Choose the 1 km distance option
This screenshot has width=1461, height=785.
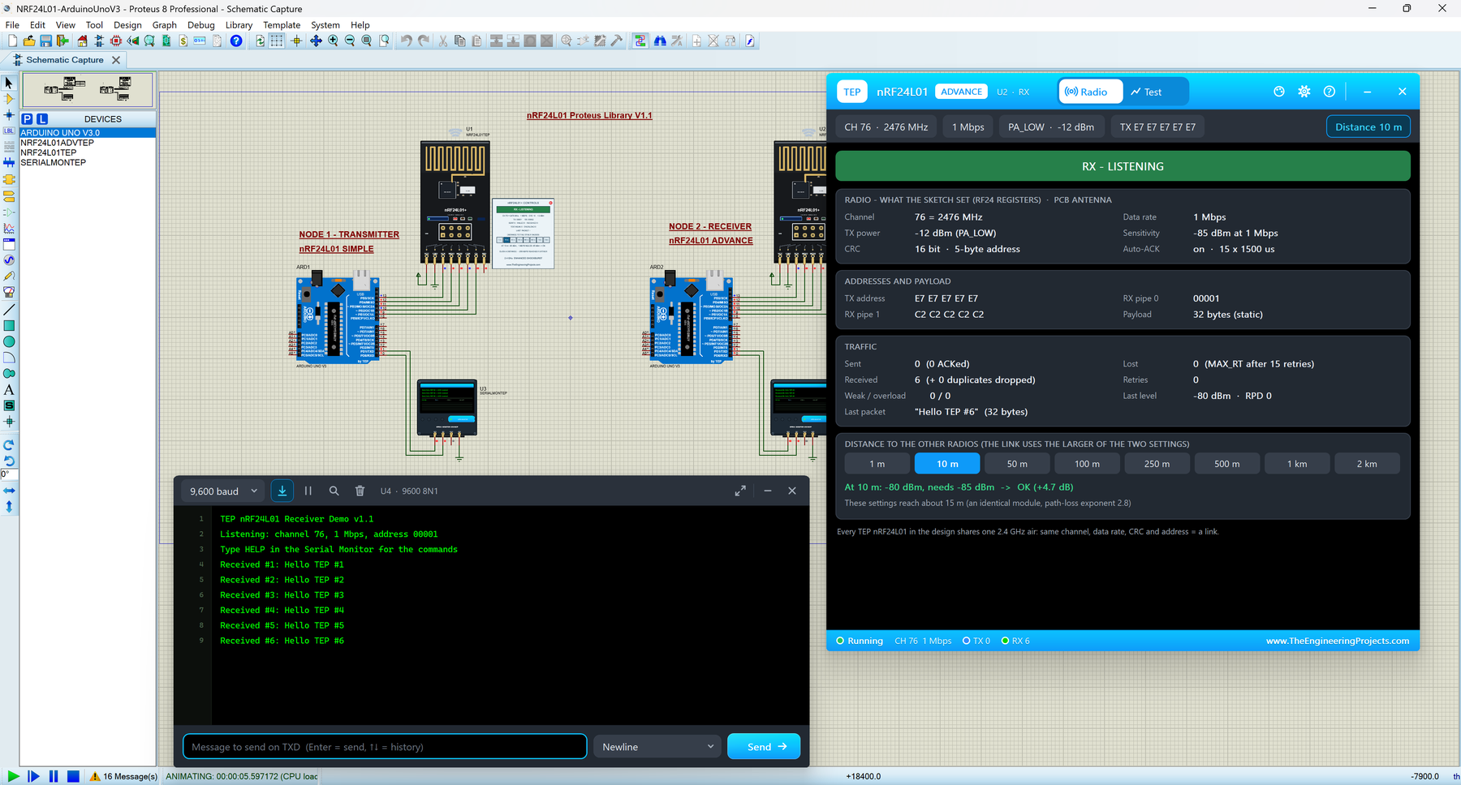[x=1297, y=464]
